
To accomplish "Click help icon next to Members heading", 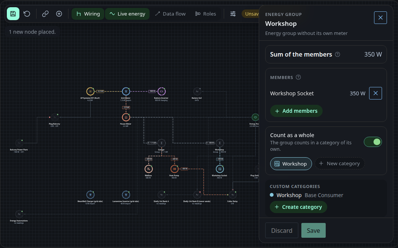I will [x=298, y=77].
